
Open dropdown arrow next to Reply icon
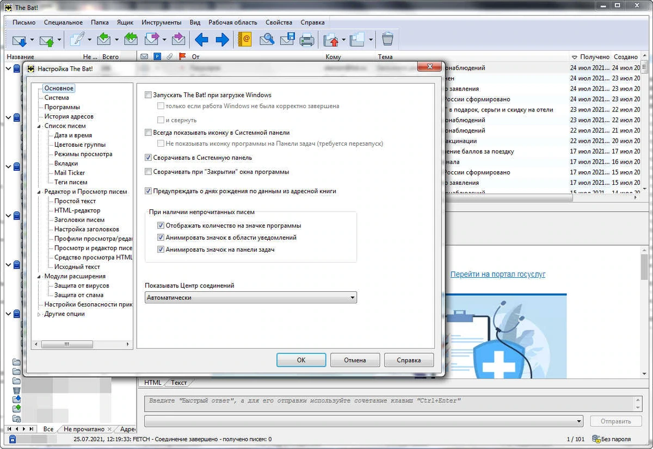coord(117,40)
